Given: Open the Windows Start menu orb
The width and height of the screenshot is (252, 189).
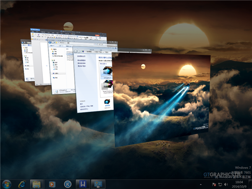Looking at the screenshot, I should click(x=7, y=184).
